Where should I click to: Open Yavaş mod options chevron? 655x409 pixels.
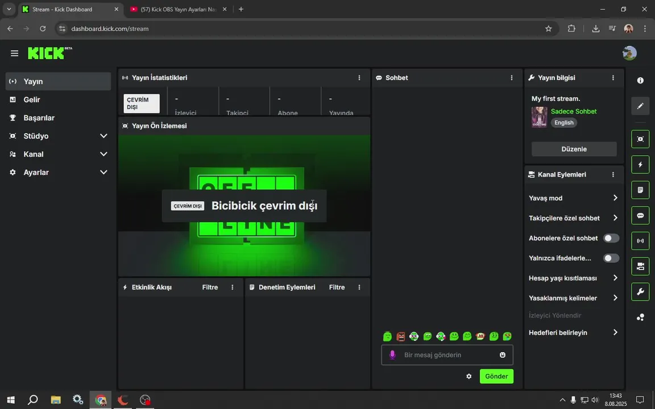[615, 198]
